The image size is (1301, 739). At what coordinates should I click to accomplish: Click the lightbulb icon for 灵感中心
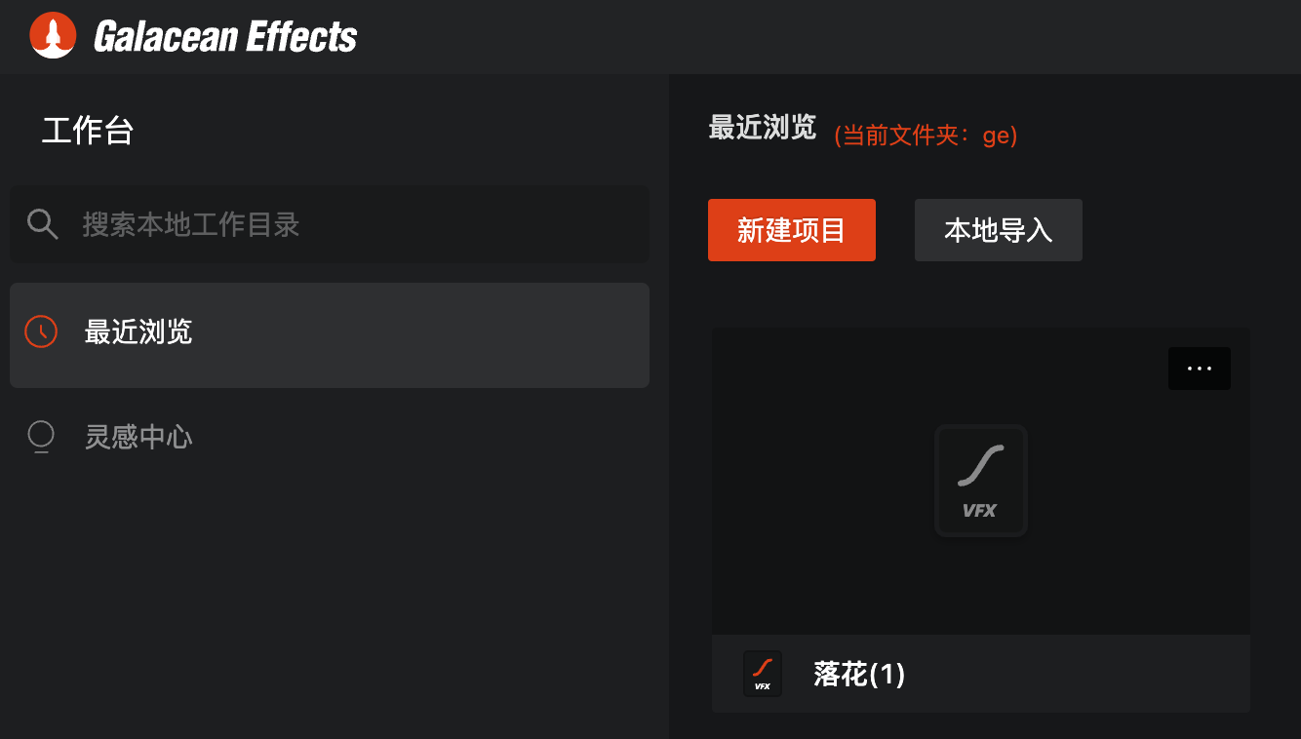41,437
